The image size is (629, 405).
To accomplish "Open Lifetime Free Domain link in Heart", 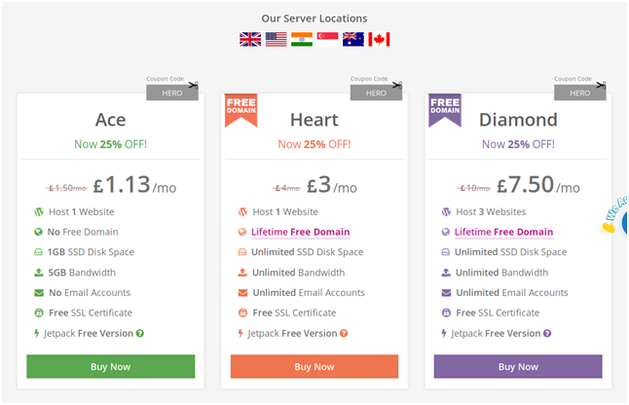I will coord(301,232).
